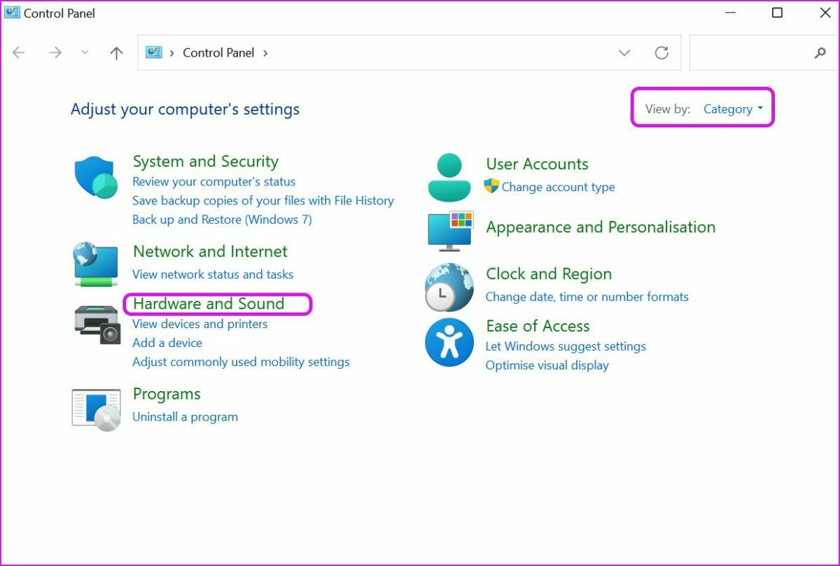This screenshot has height=566, width=840.
Task: Click the Hardware and Sound printer icon
Action: click(97, 324)
